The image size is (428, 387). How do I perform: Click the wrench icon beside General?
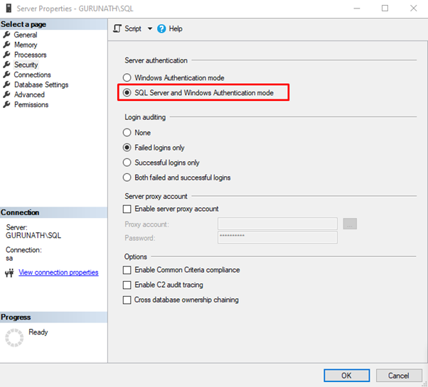(x=6, y=35)
